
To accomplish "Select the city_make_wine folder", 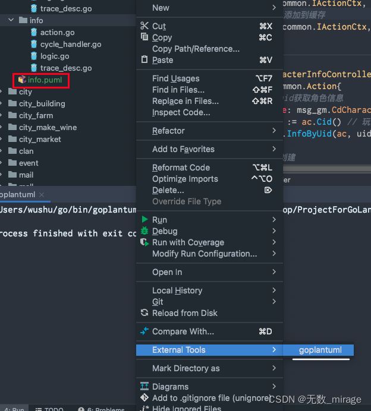I will [48, 128].
